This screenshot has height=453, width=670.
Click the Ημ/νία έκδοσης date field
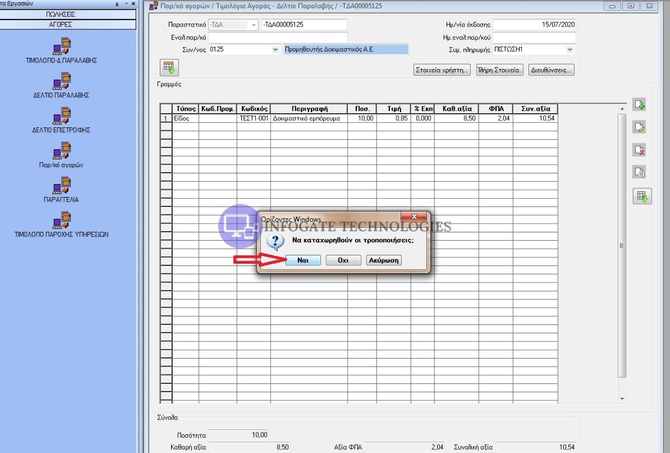[534, 25]
